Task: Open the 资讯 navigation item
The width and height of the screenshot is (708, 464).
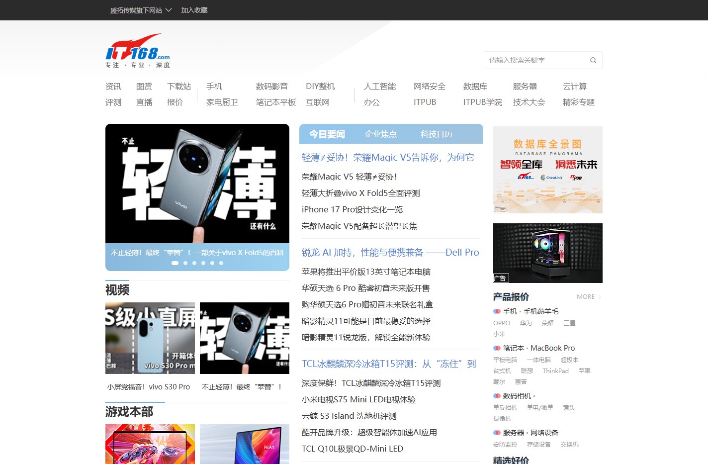Action: (x=113, y=87)
